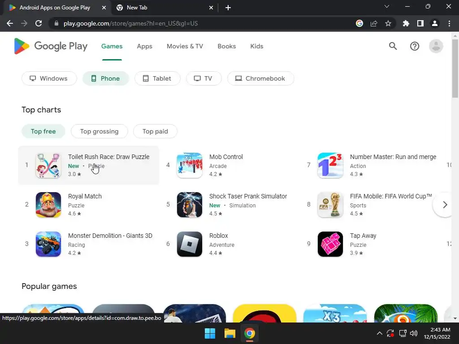Open File Explorer from taskbar
Viewport: 459px width, 344px height.
click(x=230, y=333)
